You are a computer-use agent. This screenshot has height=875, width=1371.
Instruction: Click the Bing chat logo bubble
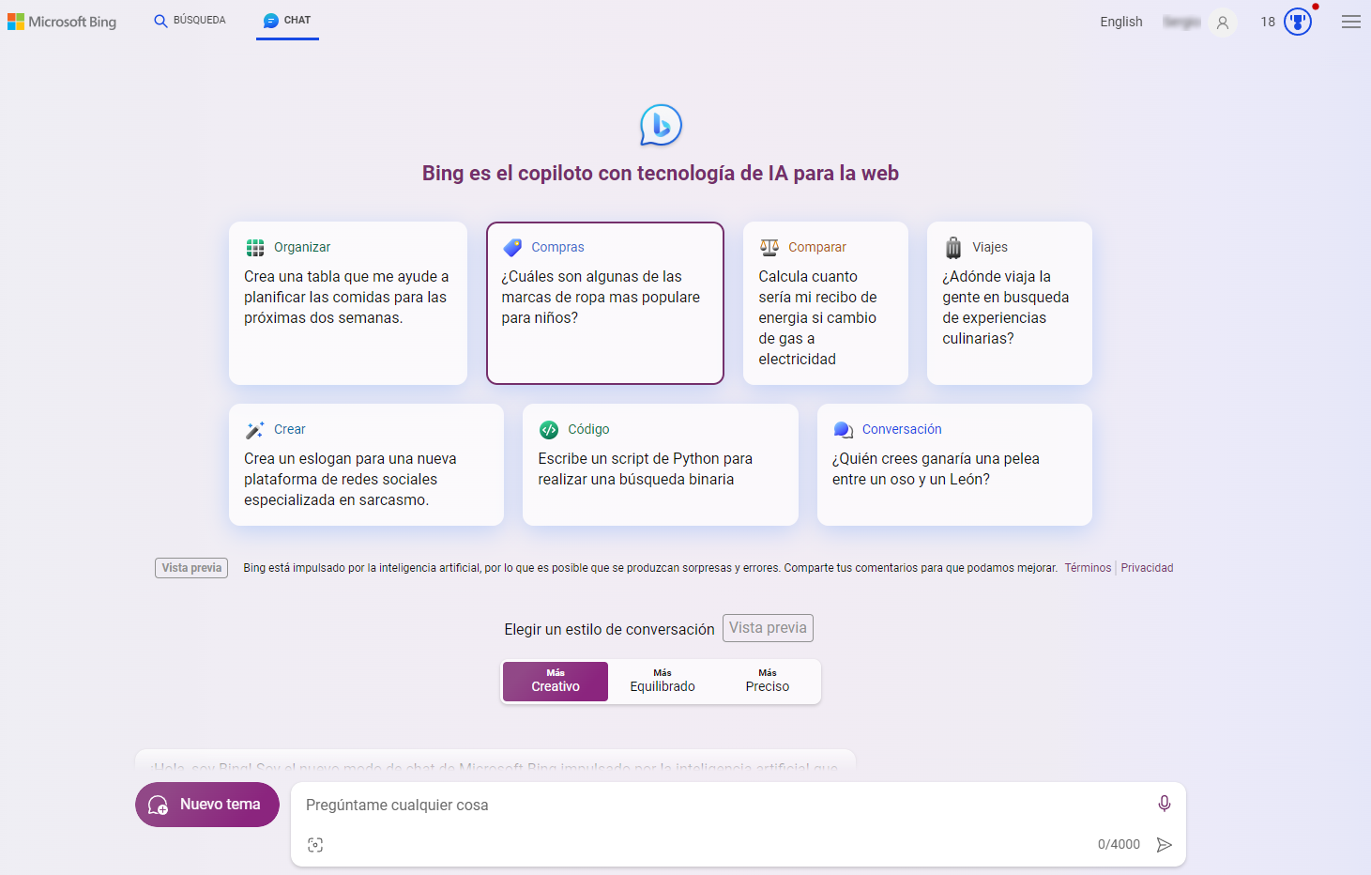point(661,125)
